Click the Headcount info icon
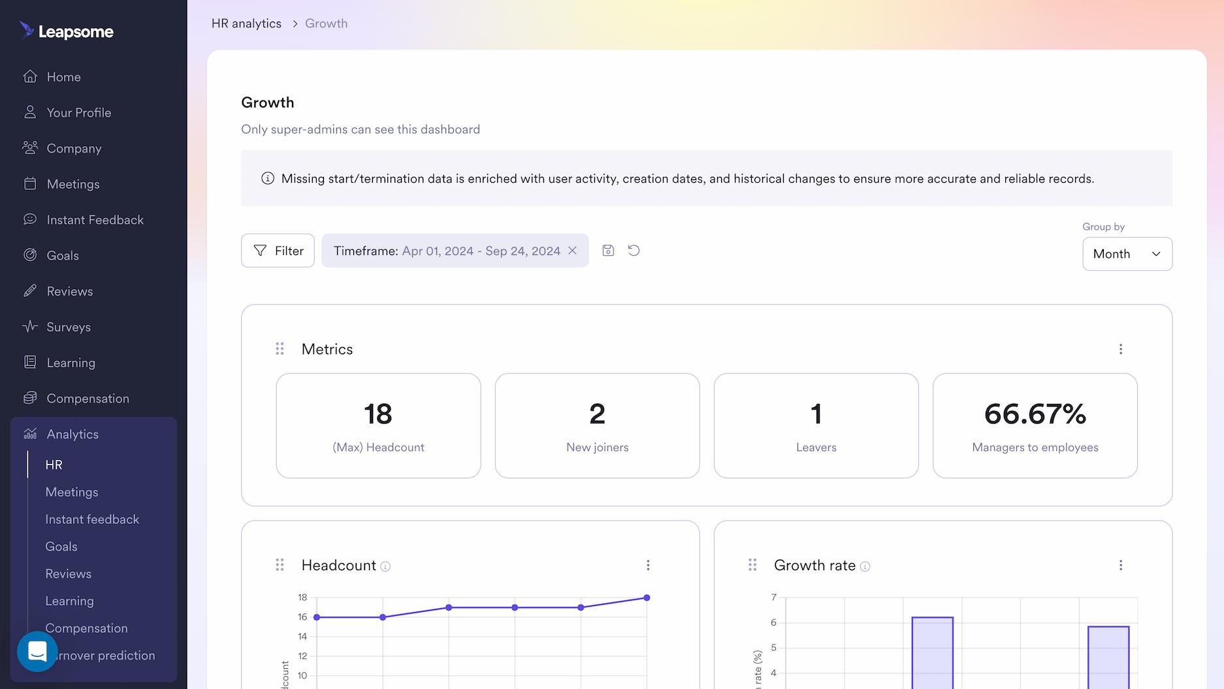Viewport: 1224px width, 689px height. (385, 566)
